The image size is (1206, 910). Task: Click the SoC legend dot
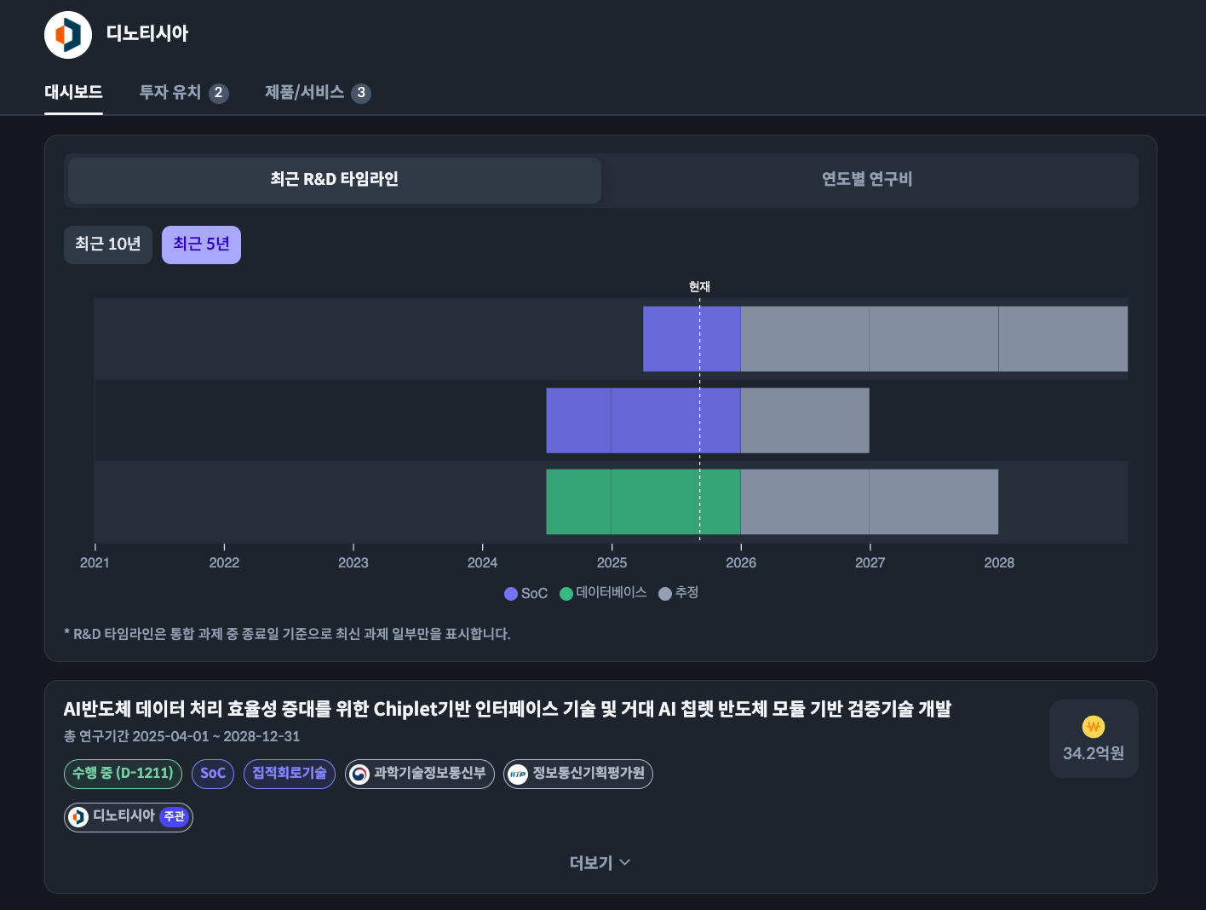tap(511, 594)
